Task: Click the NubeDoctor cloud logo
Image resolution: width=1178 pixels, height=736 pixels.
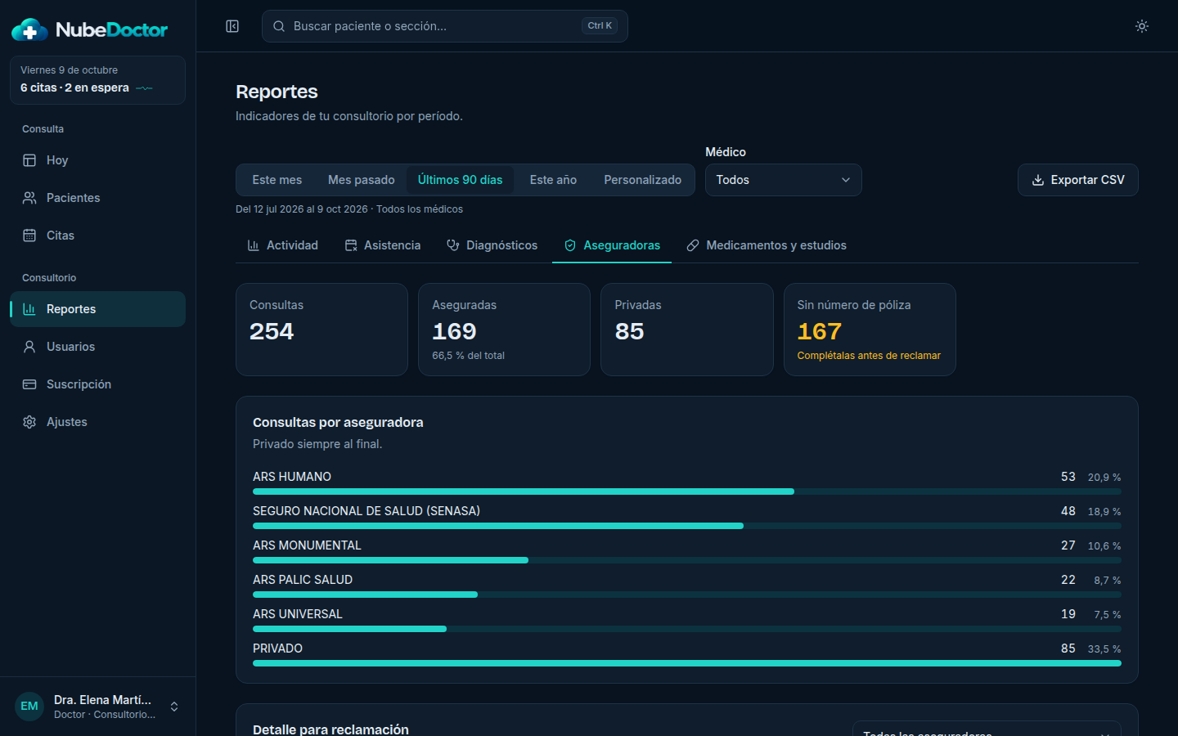Action: [x=29, y=30]
